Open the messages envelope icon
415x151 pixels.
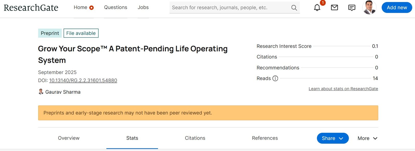pos(334,8)
